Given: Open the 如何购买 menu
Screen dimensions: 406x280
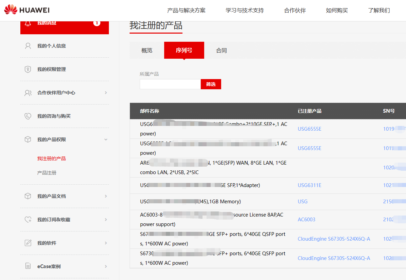Looking at the screenshot, I should pos(337,11).
